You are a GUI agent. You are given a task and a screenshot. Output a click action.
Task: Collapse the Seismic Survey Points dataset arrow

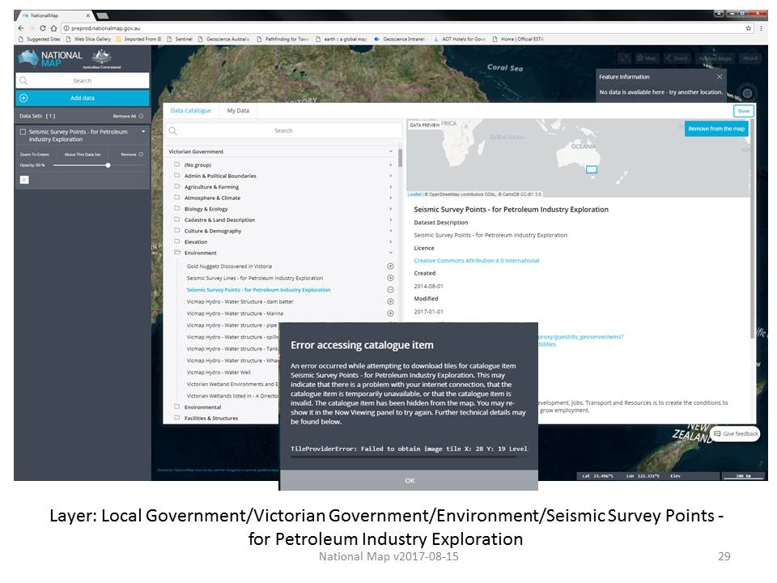click(x=143, y=132)
